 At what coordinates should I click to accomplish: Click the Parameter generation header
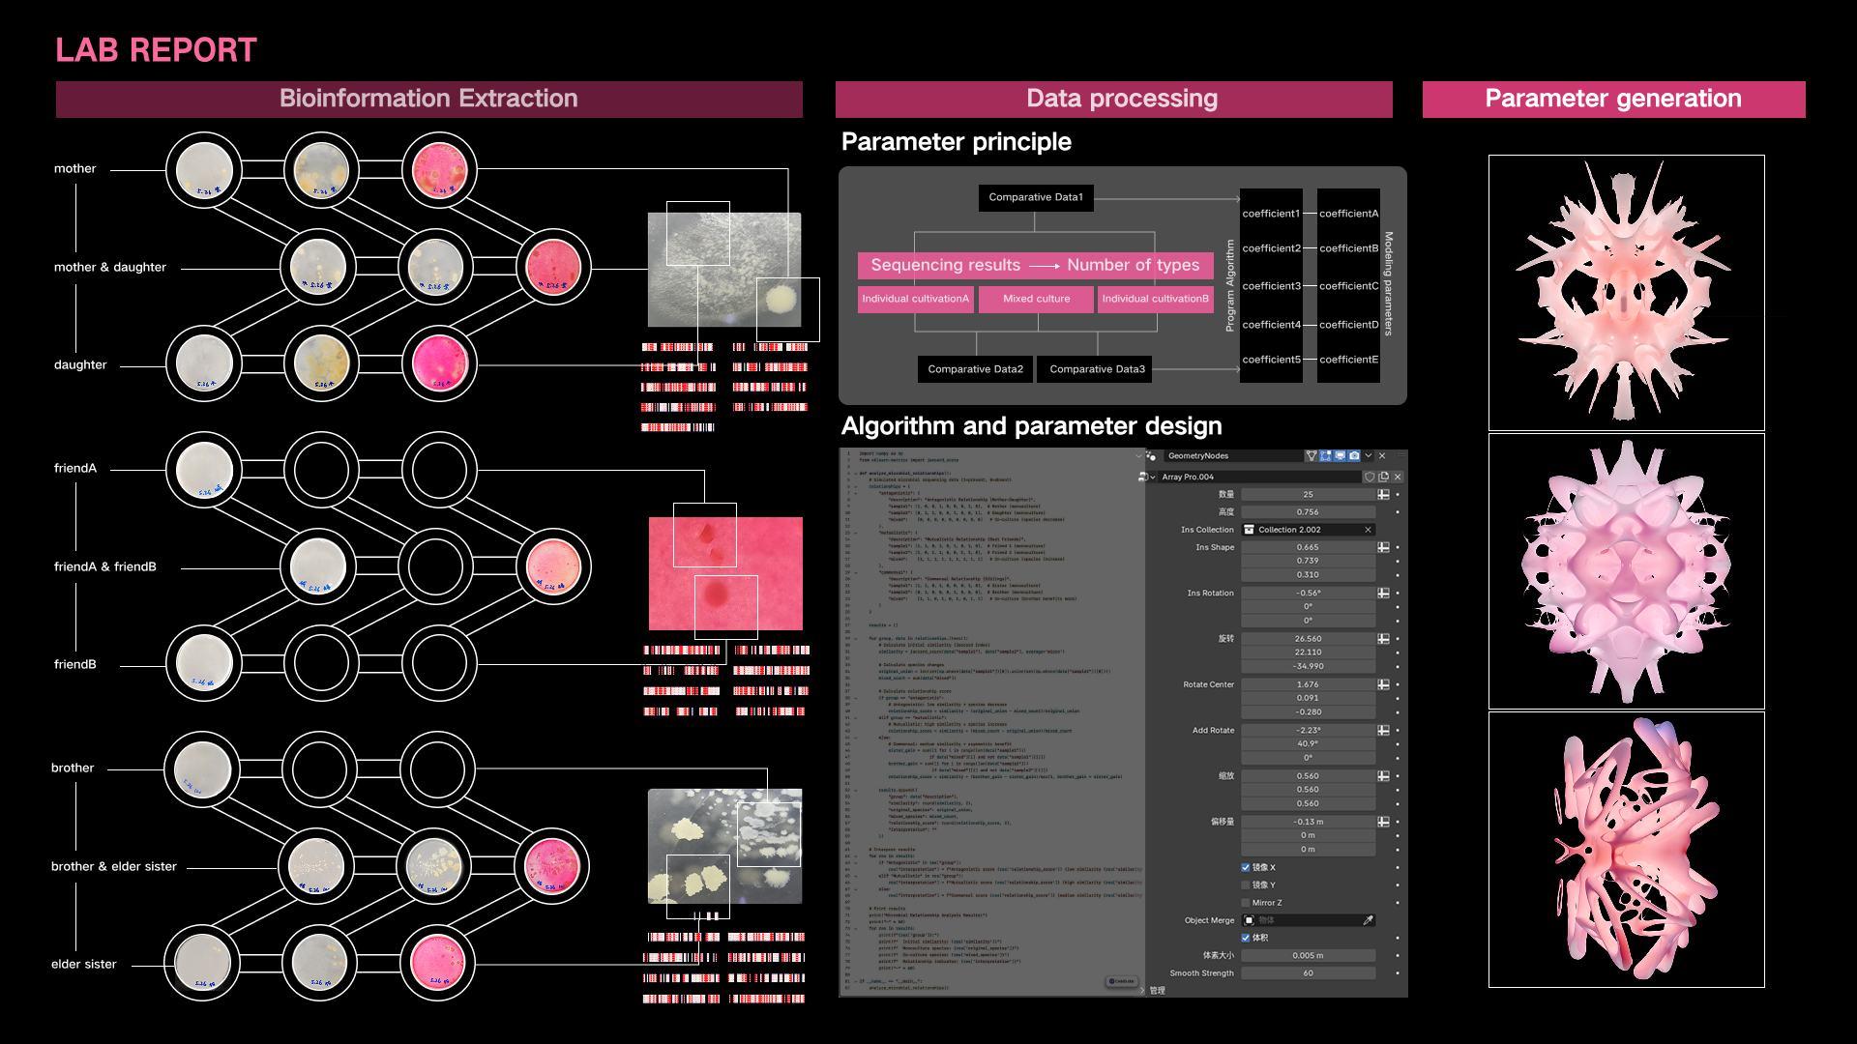click(1612, 99)
